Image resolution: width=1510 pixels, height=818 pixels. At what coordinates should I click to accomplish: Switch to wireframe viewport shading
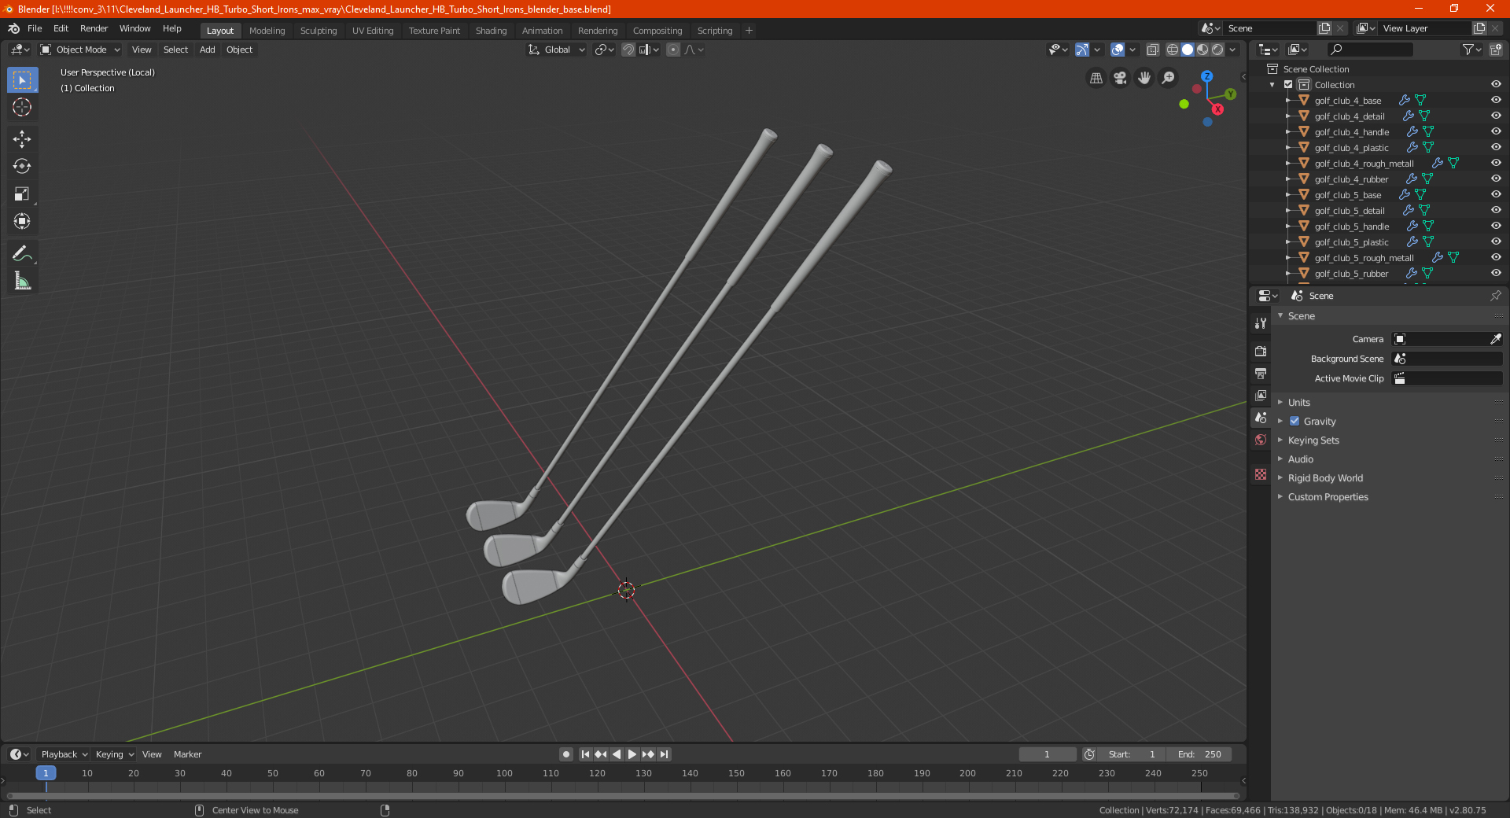click(x=1172, y=50)
